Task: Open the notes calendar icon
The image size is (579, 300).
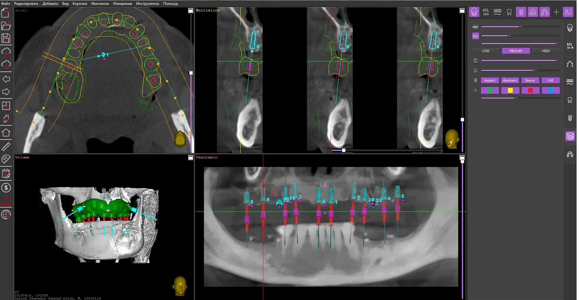Action: [6, 173]
